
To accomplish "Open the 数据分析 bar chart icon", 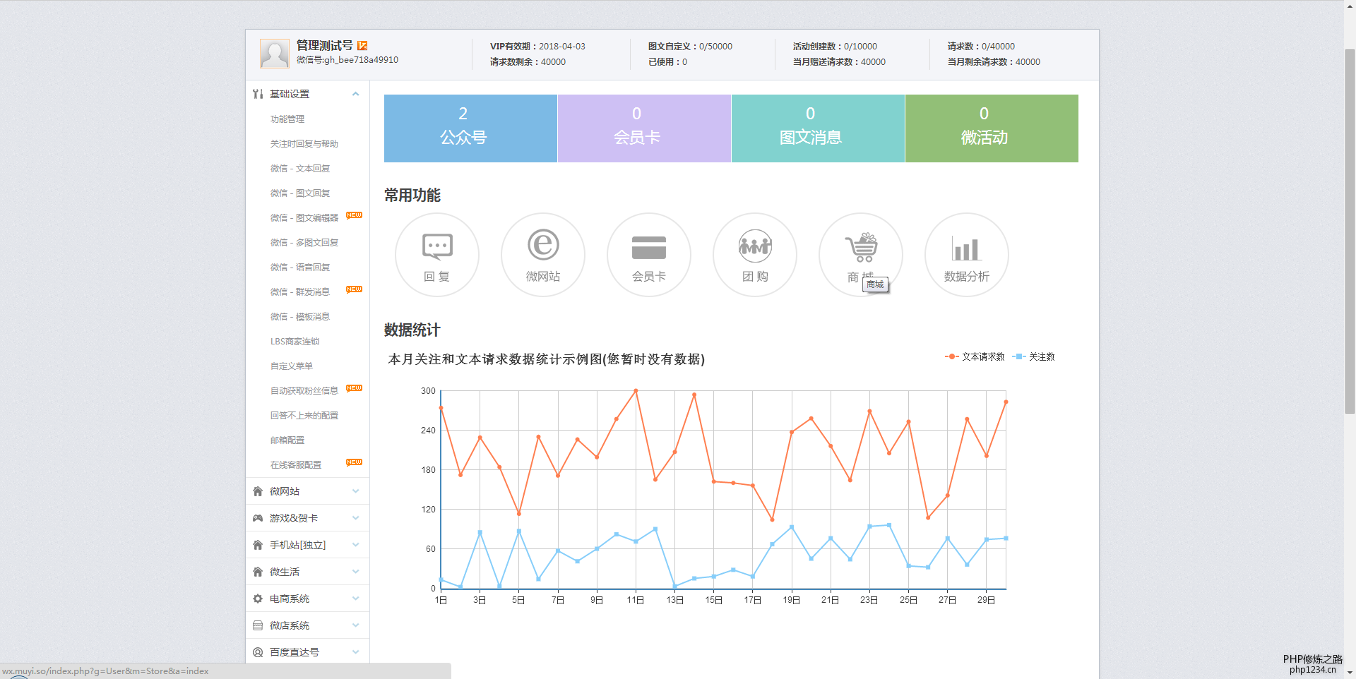I will tap(967, 255).
